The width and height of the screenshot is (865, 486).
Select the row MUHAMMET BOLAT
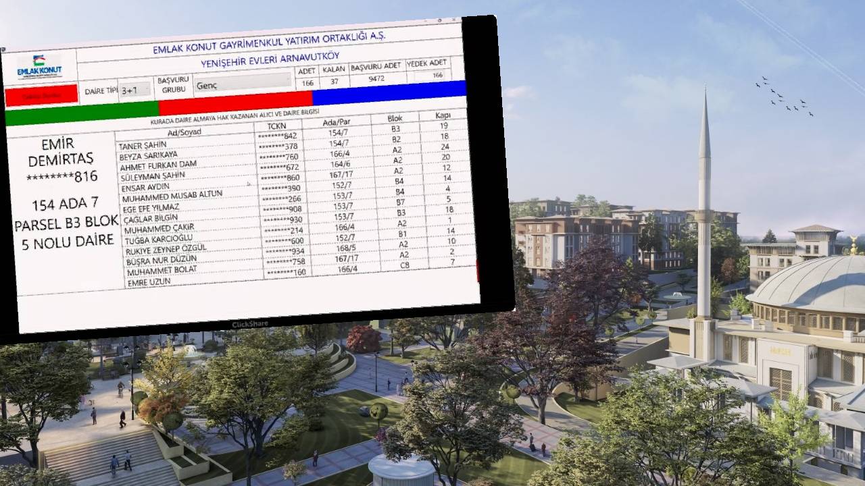click(x=300, y=261)
